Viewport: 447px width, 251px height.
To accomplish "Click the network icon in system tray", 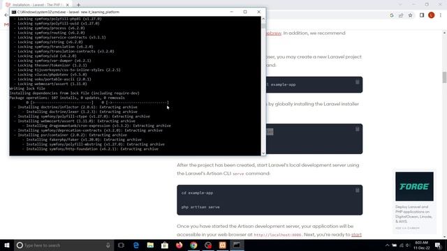I will pos(402,245).
